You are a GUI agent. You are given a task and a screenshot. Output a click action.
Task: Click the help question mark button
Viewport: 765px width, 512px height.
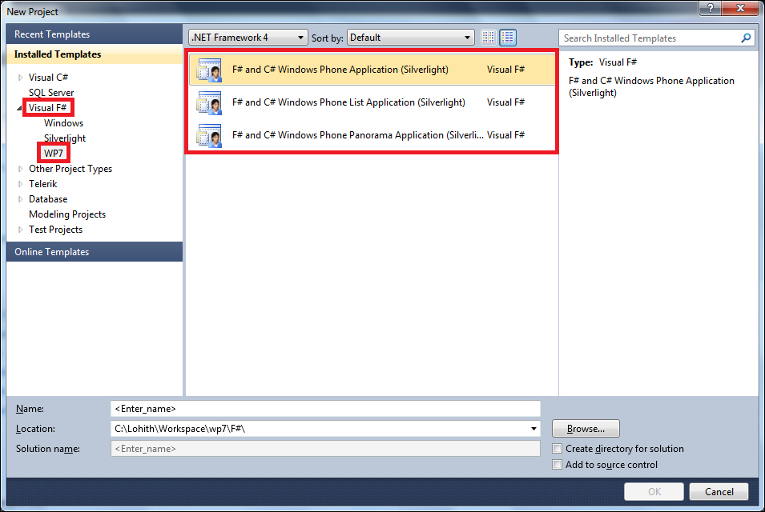click(710, 8)
